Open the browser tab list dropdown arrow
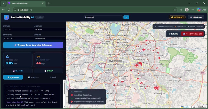Viewport: 208px width, 109px height. click(x=3, y=3)
